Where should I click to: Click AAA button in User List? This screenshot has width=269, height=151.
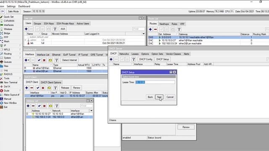tap(63, 29)
